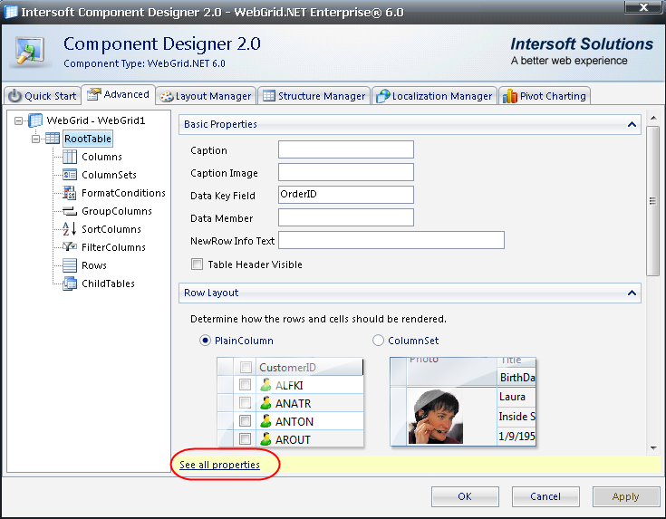
Task: Click the Rows node icon
Action: click(x=70, y=265)
